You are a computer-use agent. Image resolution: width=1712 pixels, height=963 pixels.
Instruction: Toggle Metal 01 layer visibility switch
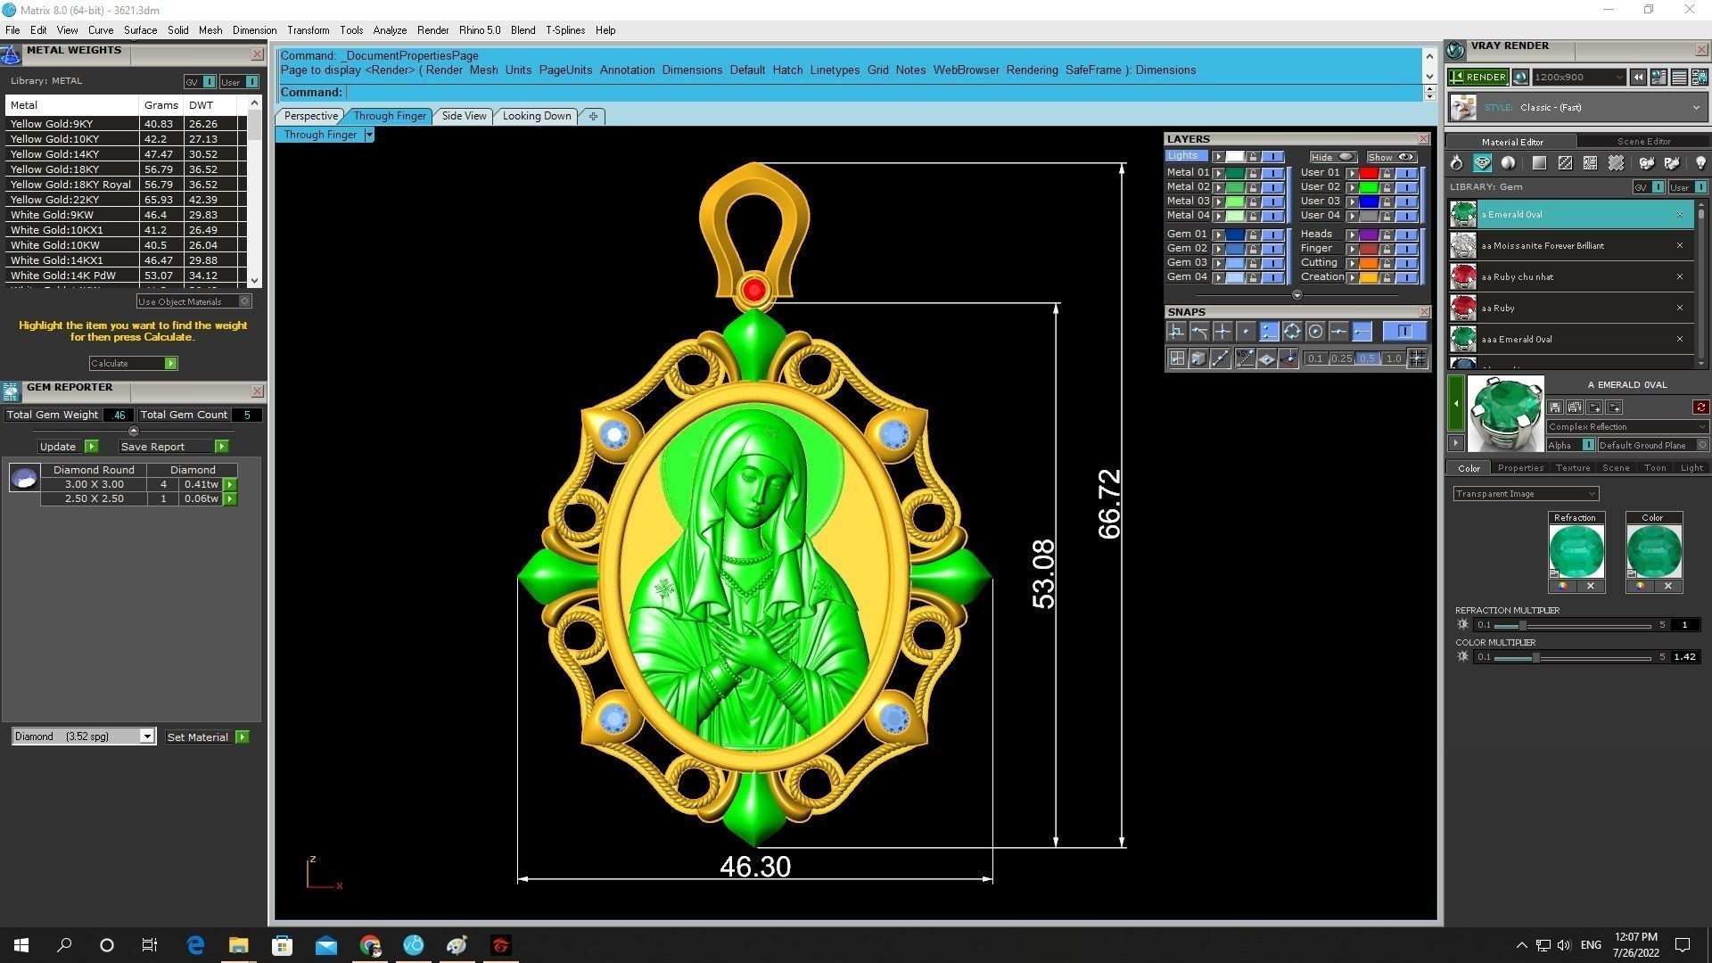(x=1272, y=173)
